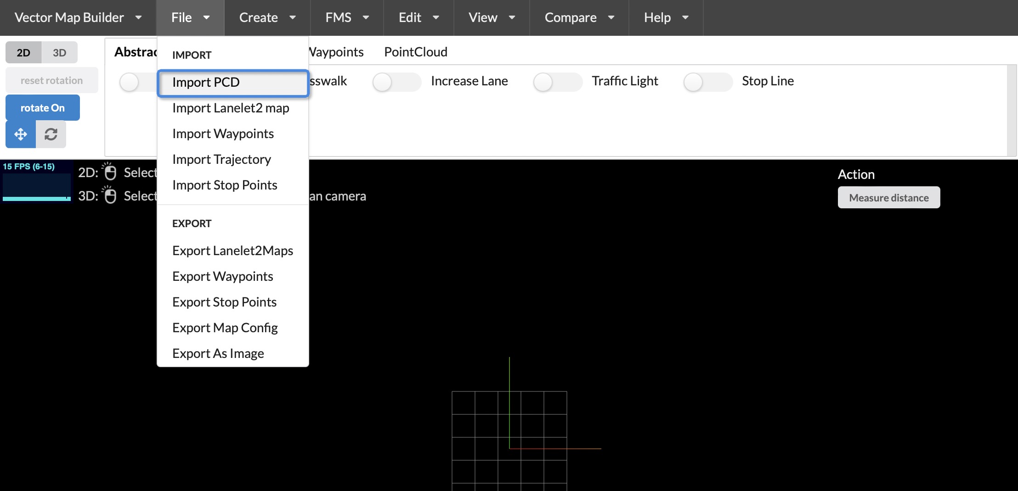Click the Measure distance button
This screenshot has width=1018, height=491.
[888, 197]
